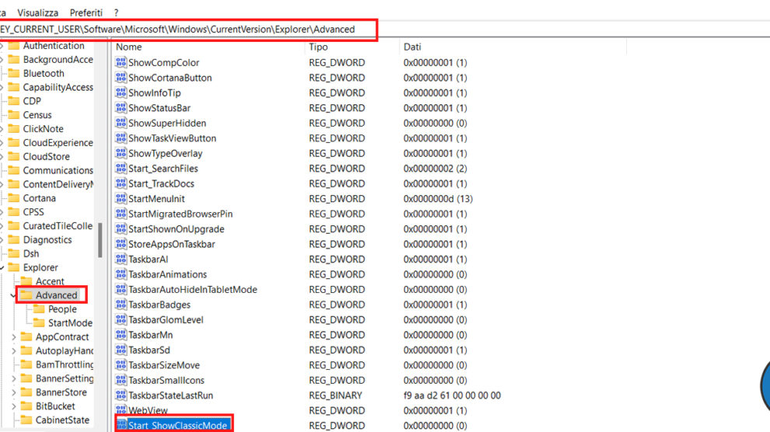
Task: Select the Census key
Action: (37, 115)
